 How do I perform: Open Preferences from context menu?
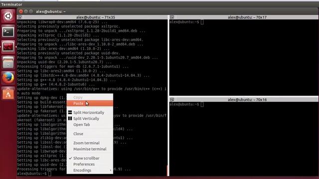pos(90,164)
